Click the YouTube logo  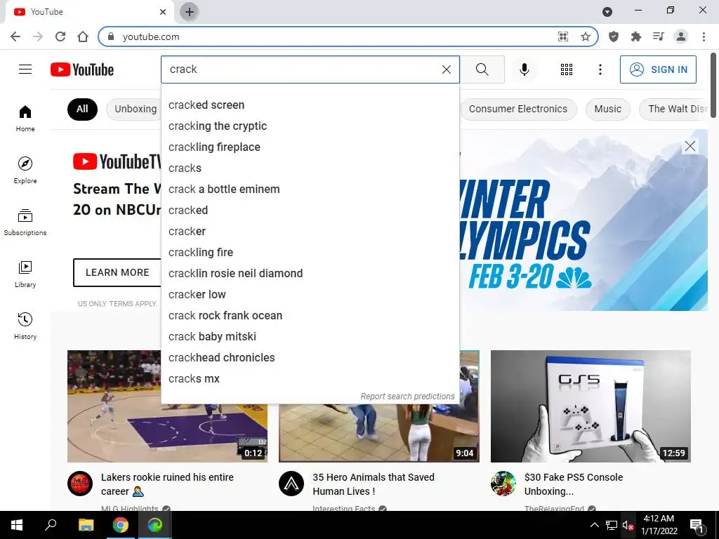pos(82,69)
